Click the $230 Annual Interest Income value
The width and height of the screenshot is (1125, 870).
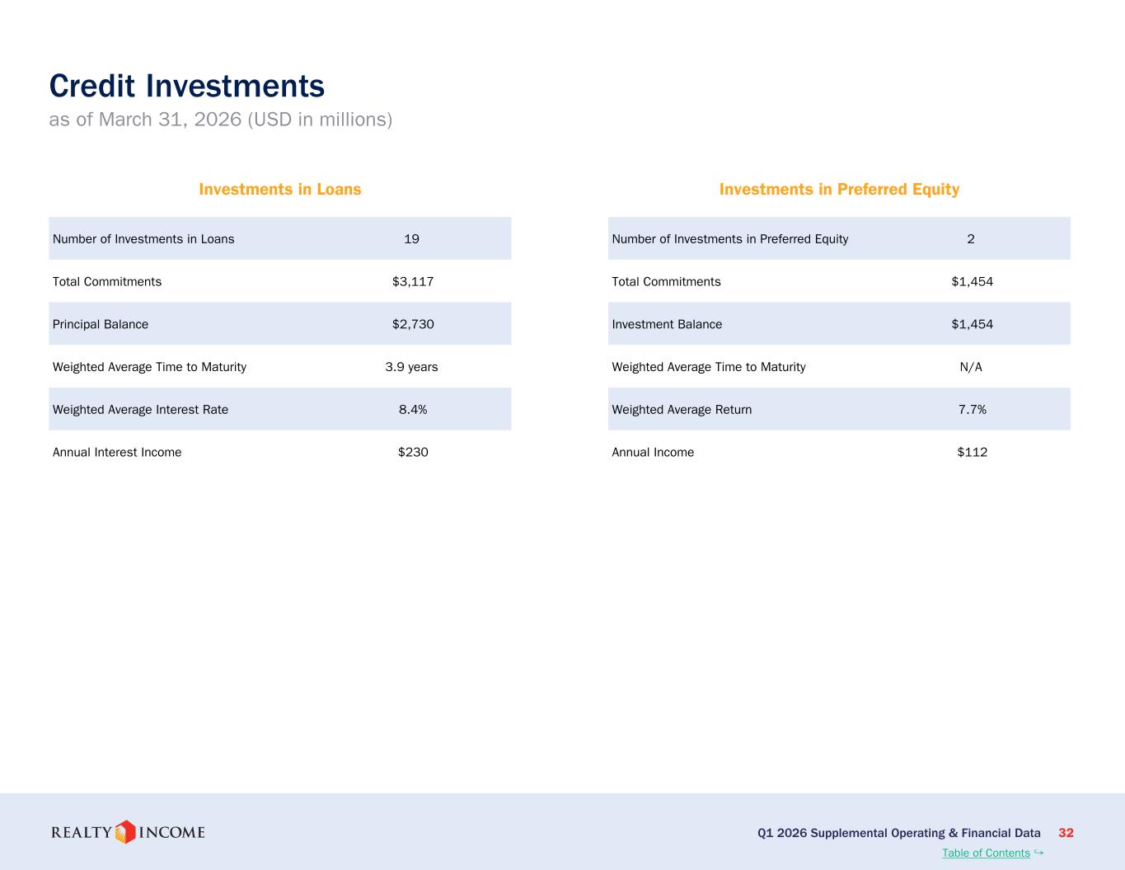413,452
